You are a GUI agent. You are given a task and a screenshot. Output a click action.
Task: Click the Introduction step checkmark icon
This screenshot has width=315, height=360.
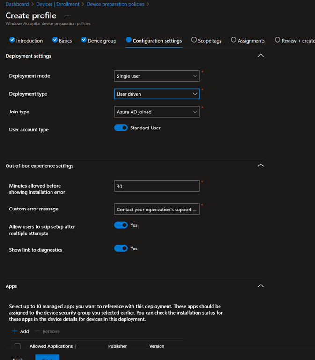pyautogui.click(x=12, y=40)
